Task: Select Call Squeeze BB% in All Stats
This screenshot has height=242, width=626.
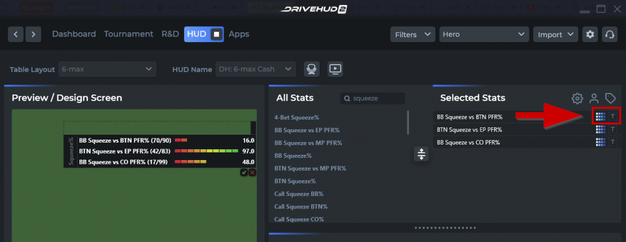Action: pos(298,194)
